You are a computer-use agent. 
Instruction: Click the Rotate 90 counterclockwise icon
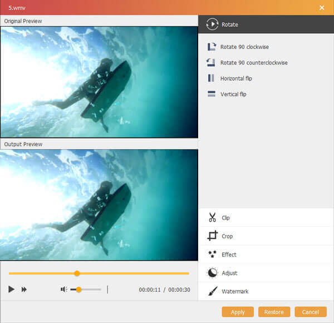click(x=212, y=63)
